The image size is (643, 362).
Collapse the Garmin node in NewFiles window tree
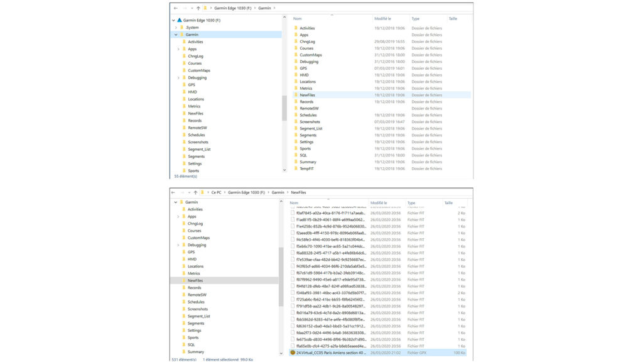pos(176,202)
